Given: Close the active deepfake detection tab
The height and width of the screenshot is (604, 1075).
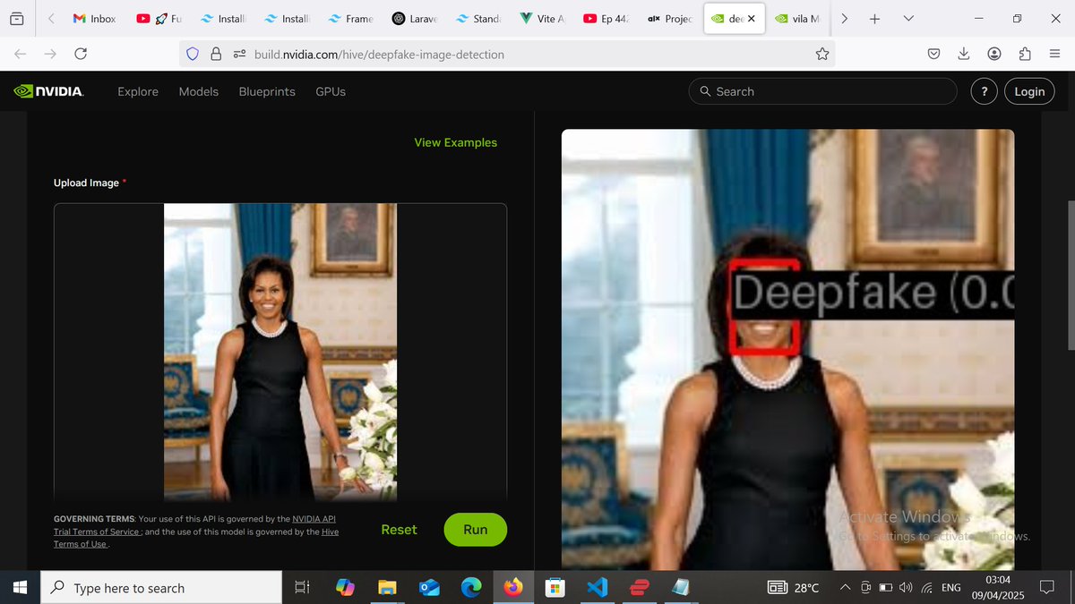Looking at the screenshot, I should tap(751, 19).
